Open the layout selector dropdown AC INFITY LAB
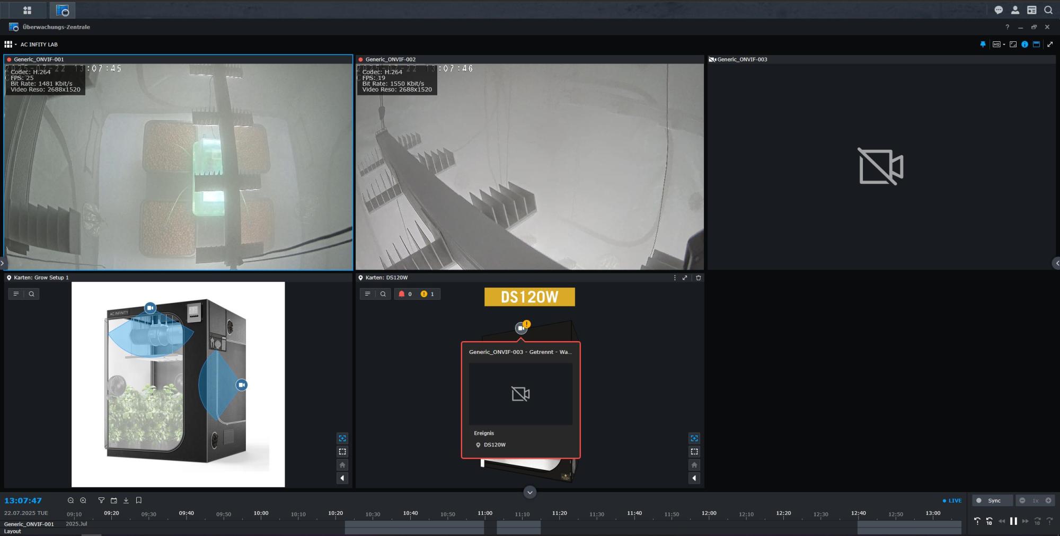This screenshot has height=536, width=1060. [31, 44]
